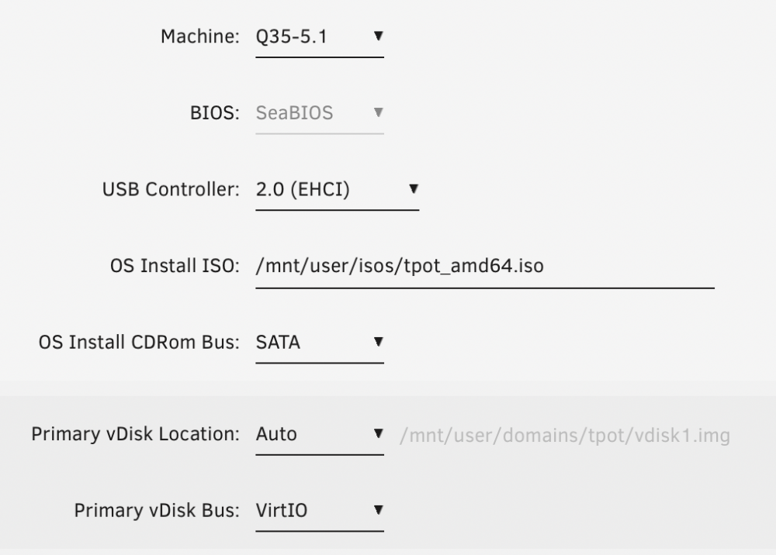This screenshot has width=776, height=555.
Task: Click the arrow icon beside Auto
Action: [379, 433]
